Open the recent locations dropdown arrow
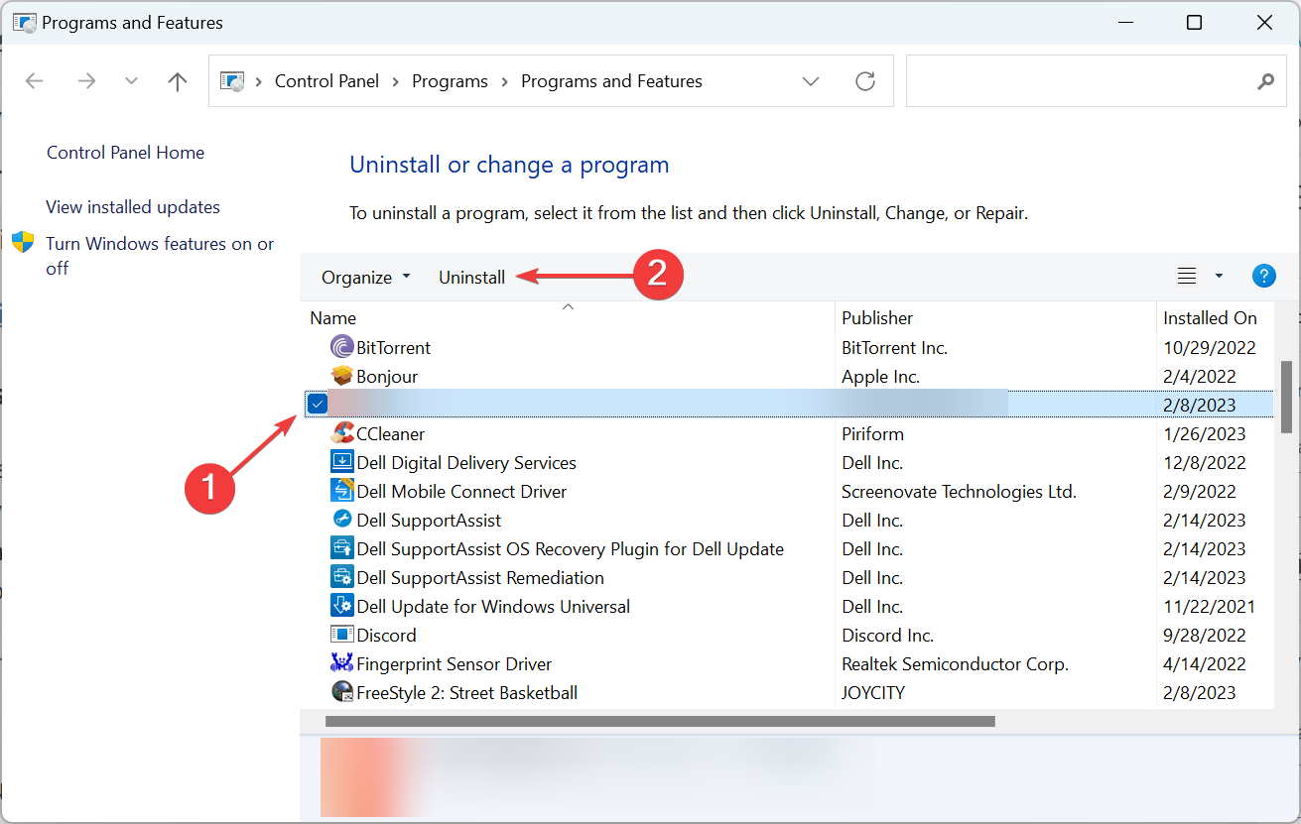Screen dimensions: 1301x824 131,81
